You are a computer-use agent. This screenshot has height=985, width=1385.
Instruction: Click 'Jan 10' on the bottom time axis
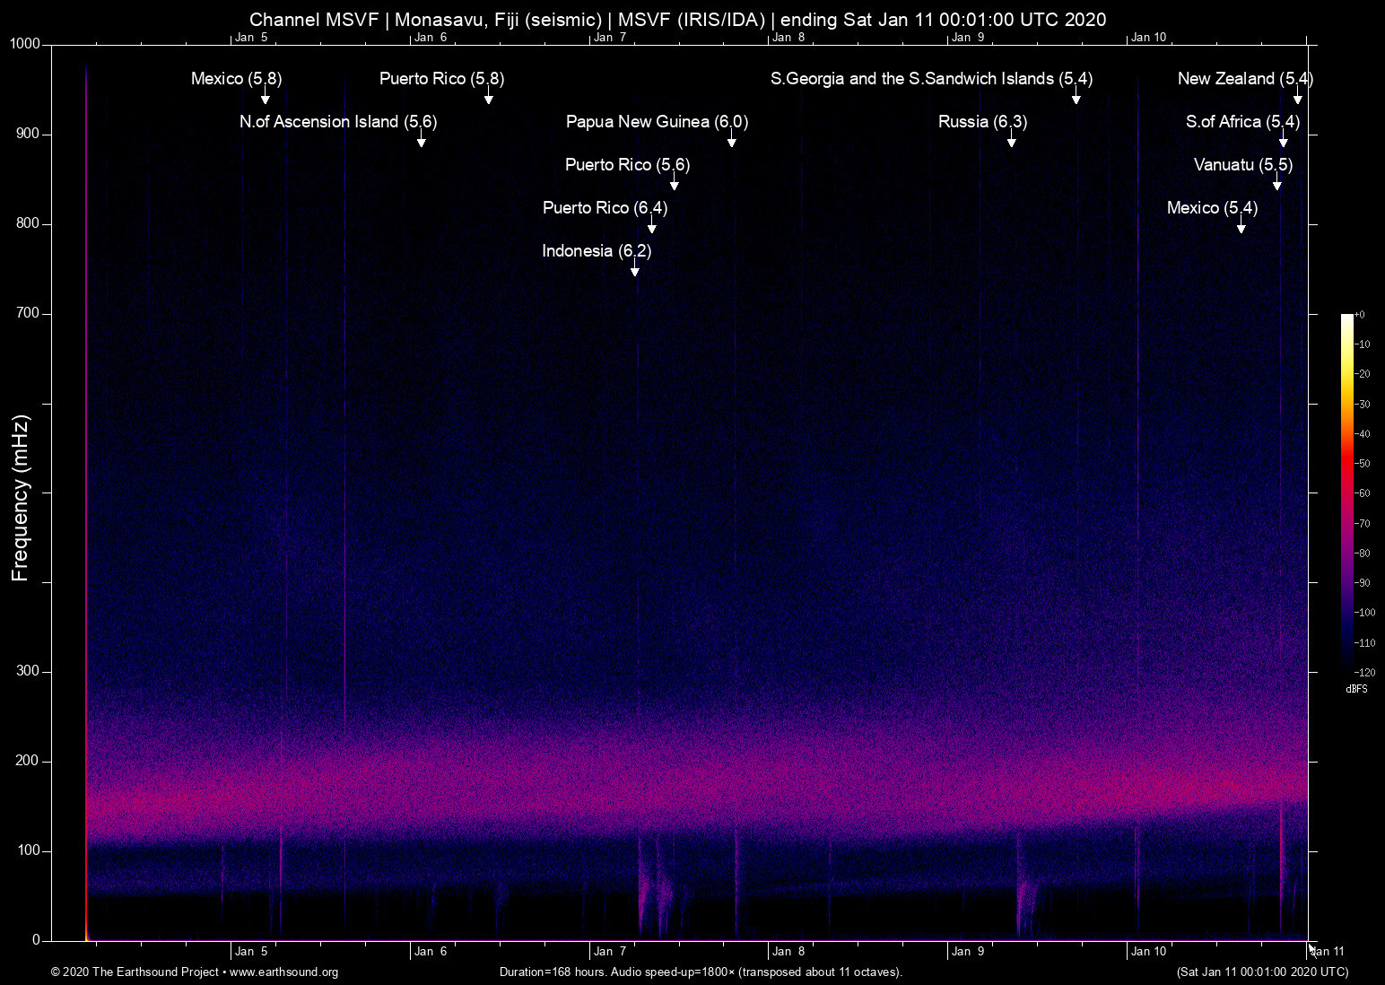pyautogui.click(x=1149, y=952)
